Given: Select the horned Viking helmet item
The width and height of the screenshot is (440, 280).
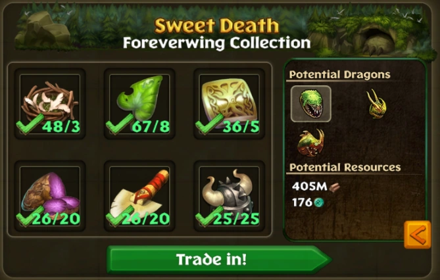Looking at the screenshot, I should click(x=230, y=196).
